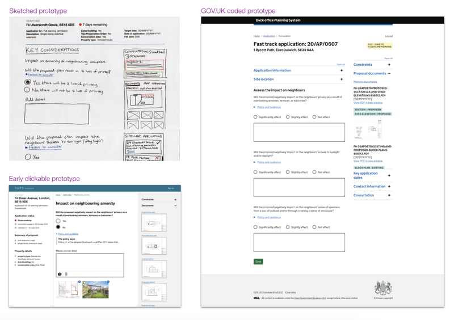Image resolution: width=454 pixels, height=320 pixels.
Task: Select the Yes radio under the sunlight question in sketch
Action: click(x=28, y=157)
